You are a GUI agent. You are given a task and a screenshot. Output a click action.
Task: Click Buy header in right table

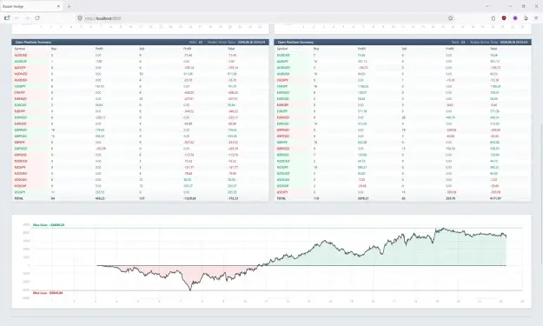coord(316,49)
